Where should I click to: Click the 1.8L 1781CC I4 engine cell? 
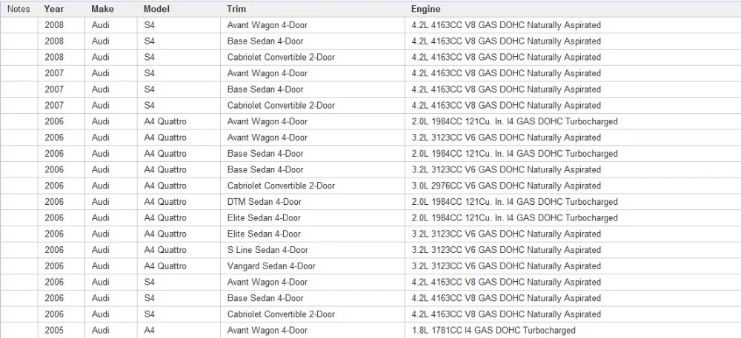[x=573, y=331]
